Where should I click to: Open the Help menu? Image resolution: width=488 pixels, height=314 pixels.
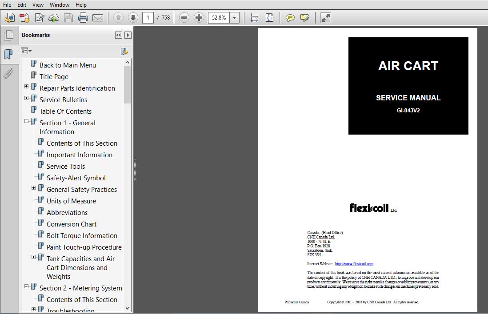pyautogui.click(x=81, y=4)
